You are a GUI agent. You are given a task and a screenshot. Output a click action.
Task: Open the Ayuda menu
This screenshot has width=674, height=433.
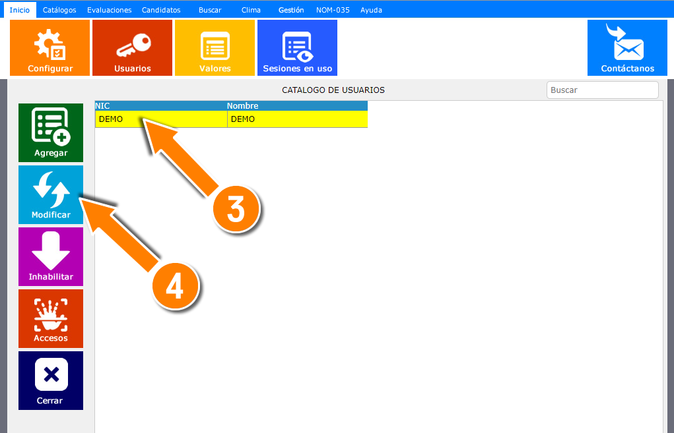click(371, 10)
